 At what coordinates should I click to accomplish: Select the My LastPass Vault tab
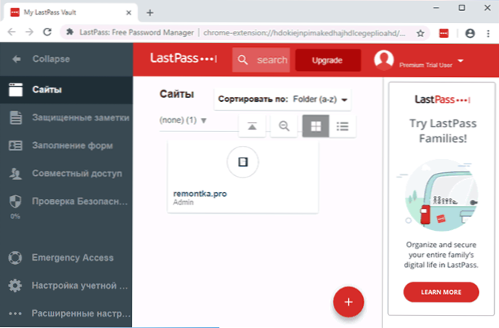[70, 12]
